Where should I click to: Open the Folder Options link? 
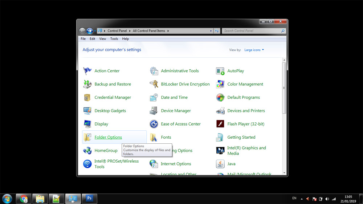pyautogui.click(x=108, y=137)
